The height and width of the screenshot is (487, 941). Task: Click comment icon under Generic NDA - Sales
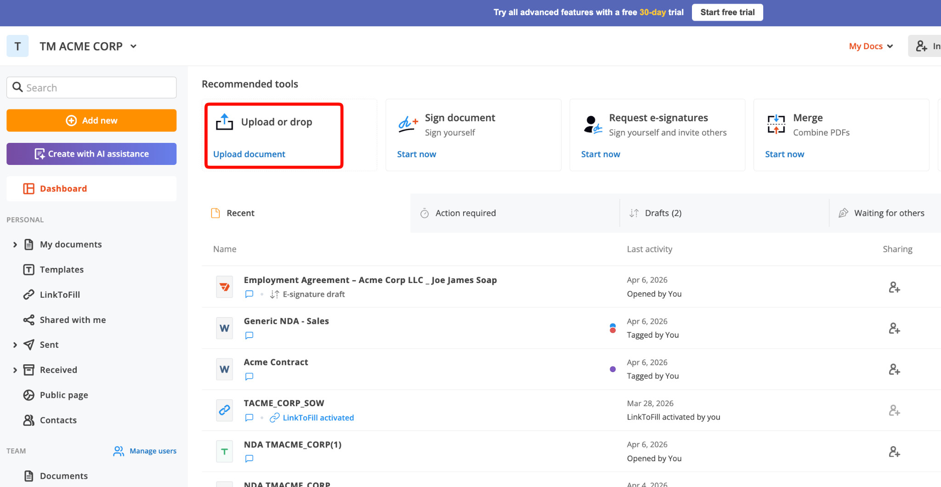point(249,335)
